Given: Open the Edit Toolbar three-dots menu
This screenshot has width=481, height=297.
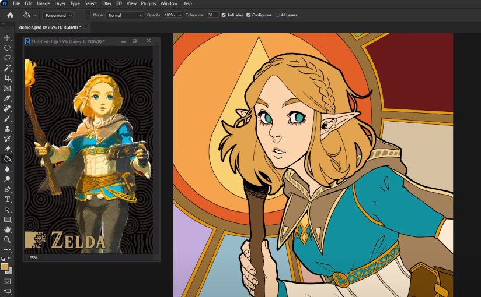Looking at the screenshot, I should [x=7, y=250].
